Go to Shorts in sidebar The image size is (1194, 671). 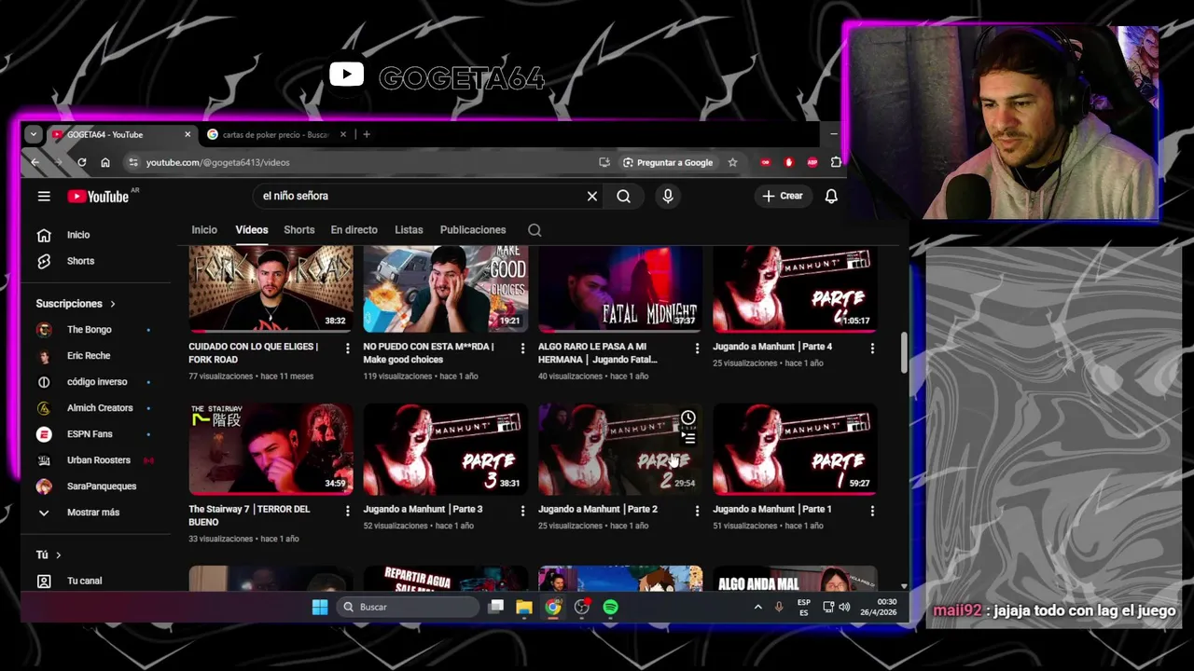point(78,261)
